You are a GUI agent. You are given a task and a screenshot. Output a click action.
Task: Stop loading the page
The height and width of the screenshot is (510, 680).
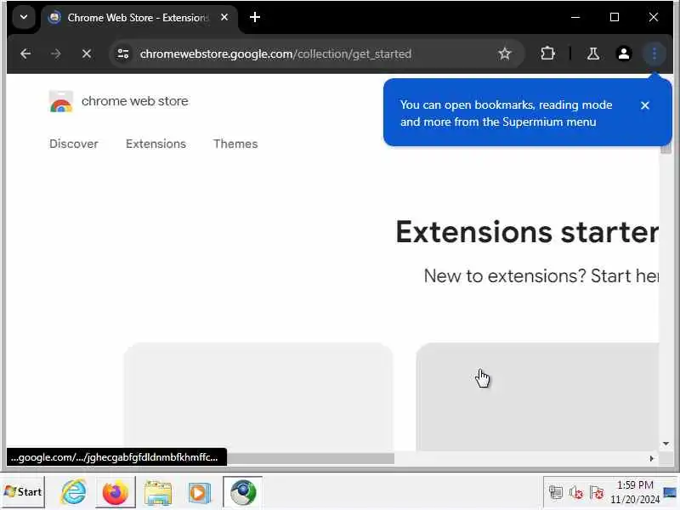(x=87, y=54)
